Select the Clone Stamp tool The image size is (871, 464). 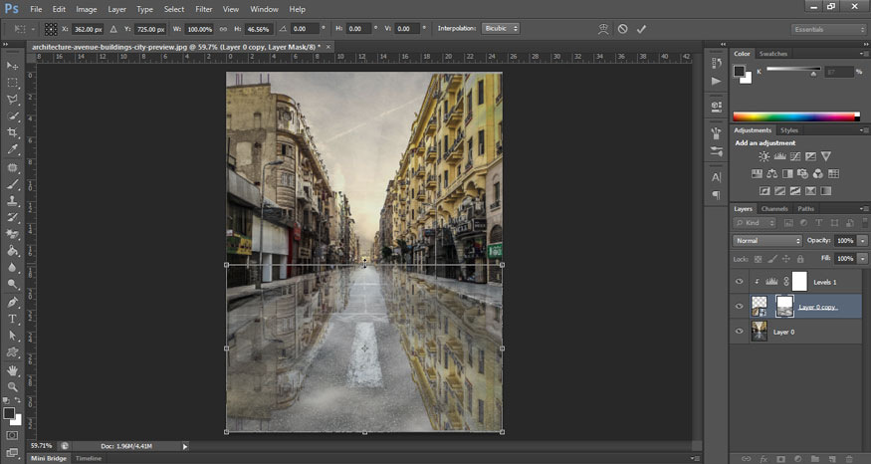(12, 201)
